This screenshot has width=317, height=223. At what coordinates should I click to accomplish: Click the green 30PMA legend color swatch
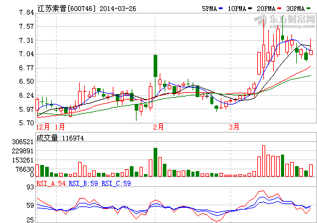(x=308, y=9)
